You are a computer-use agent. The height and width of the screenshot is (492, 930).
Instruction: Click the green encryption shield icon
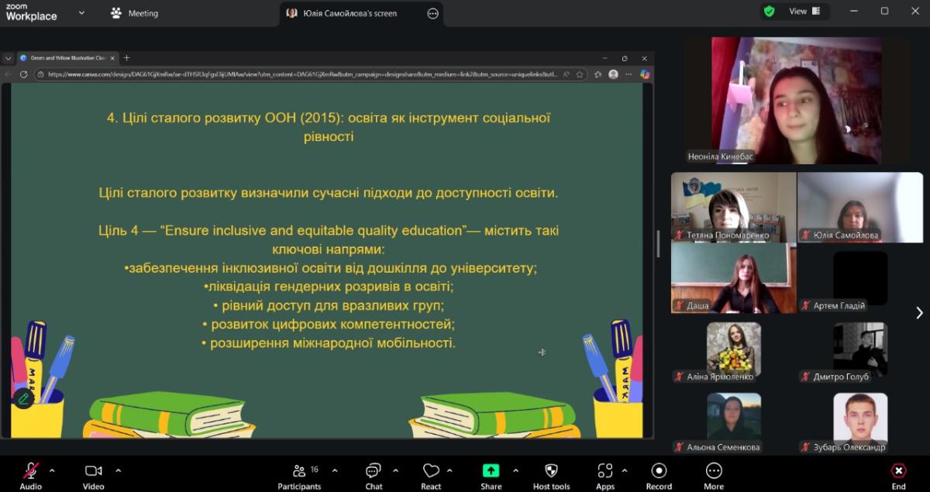(x=769, y=12)
